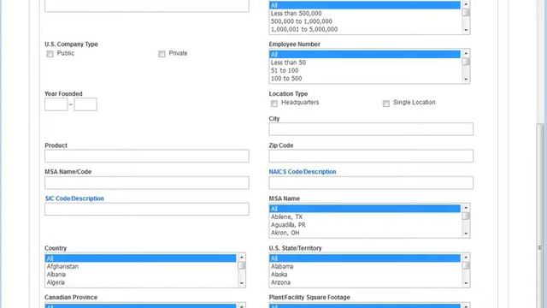Screen dimensions: 547x308
Task: Select 'Aguadilla, PR' in MSA Name list
Action: (x=365, y=225)
